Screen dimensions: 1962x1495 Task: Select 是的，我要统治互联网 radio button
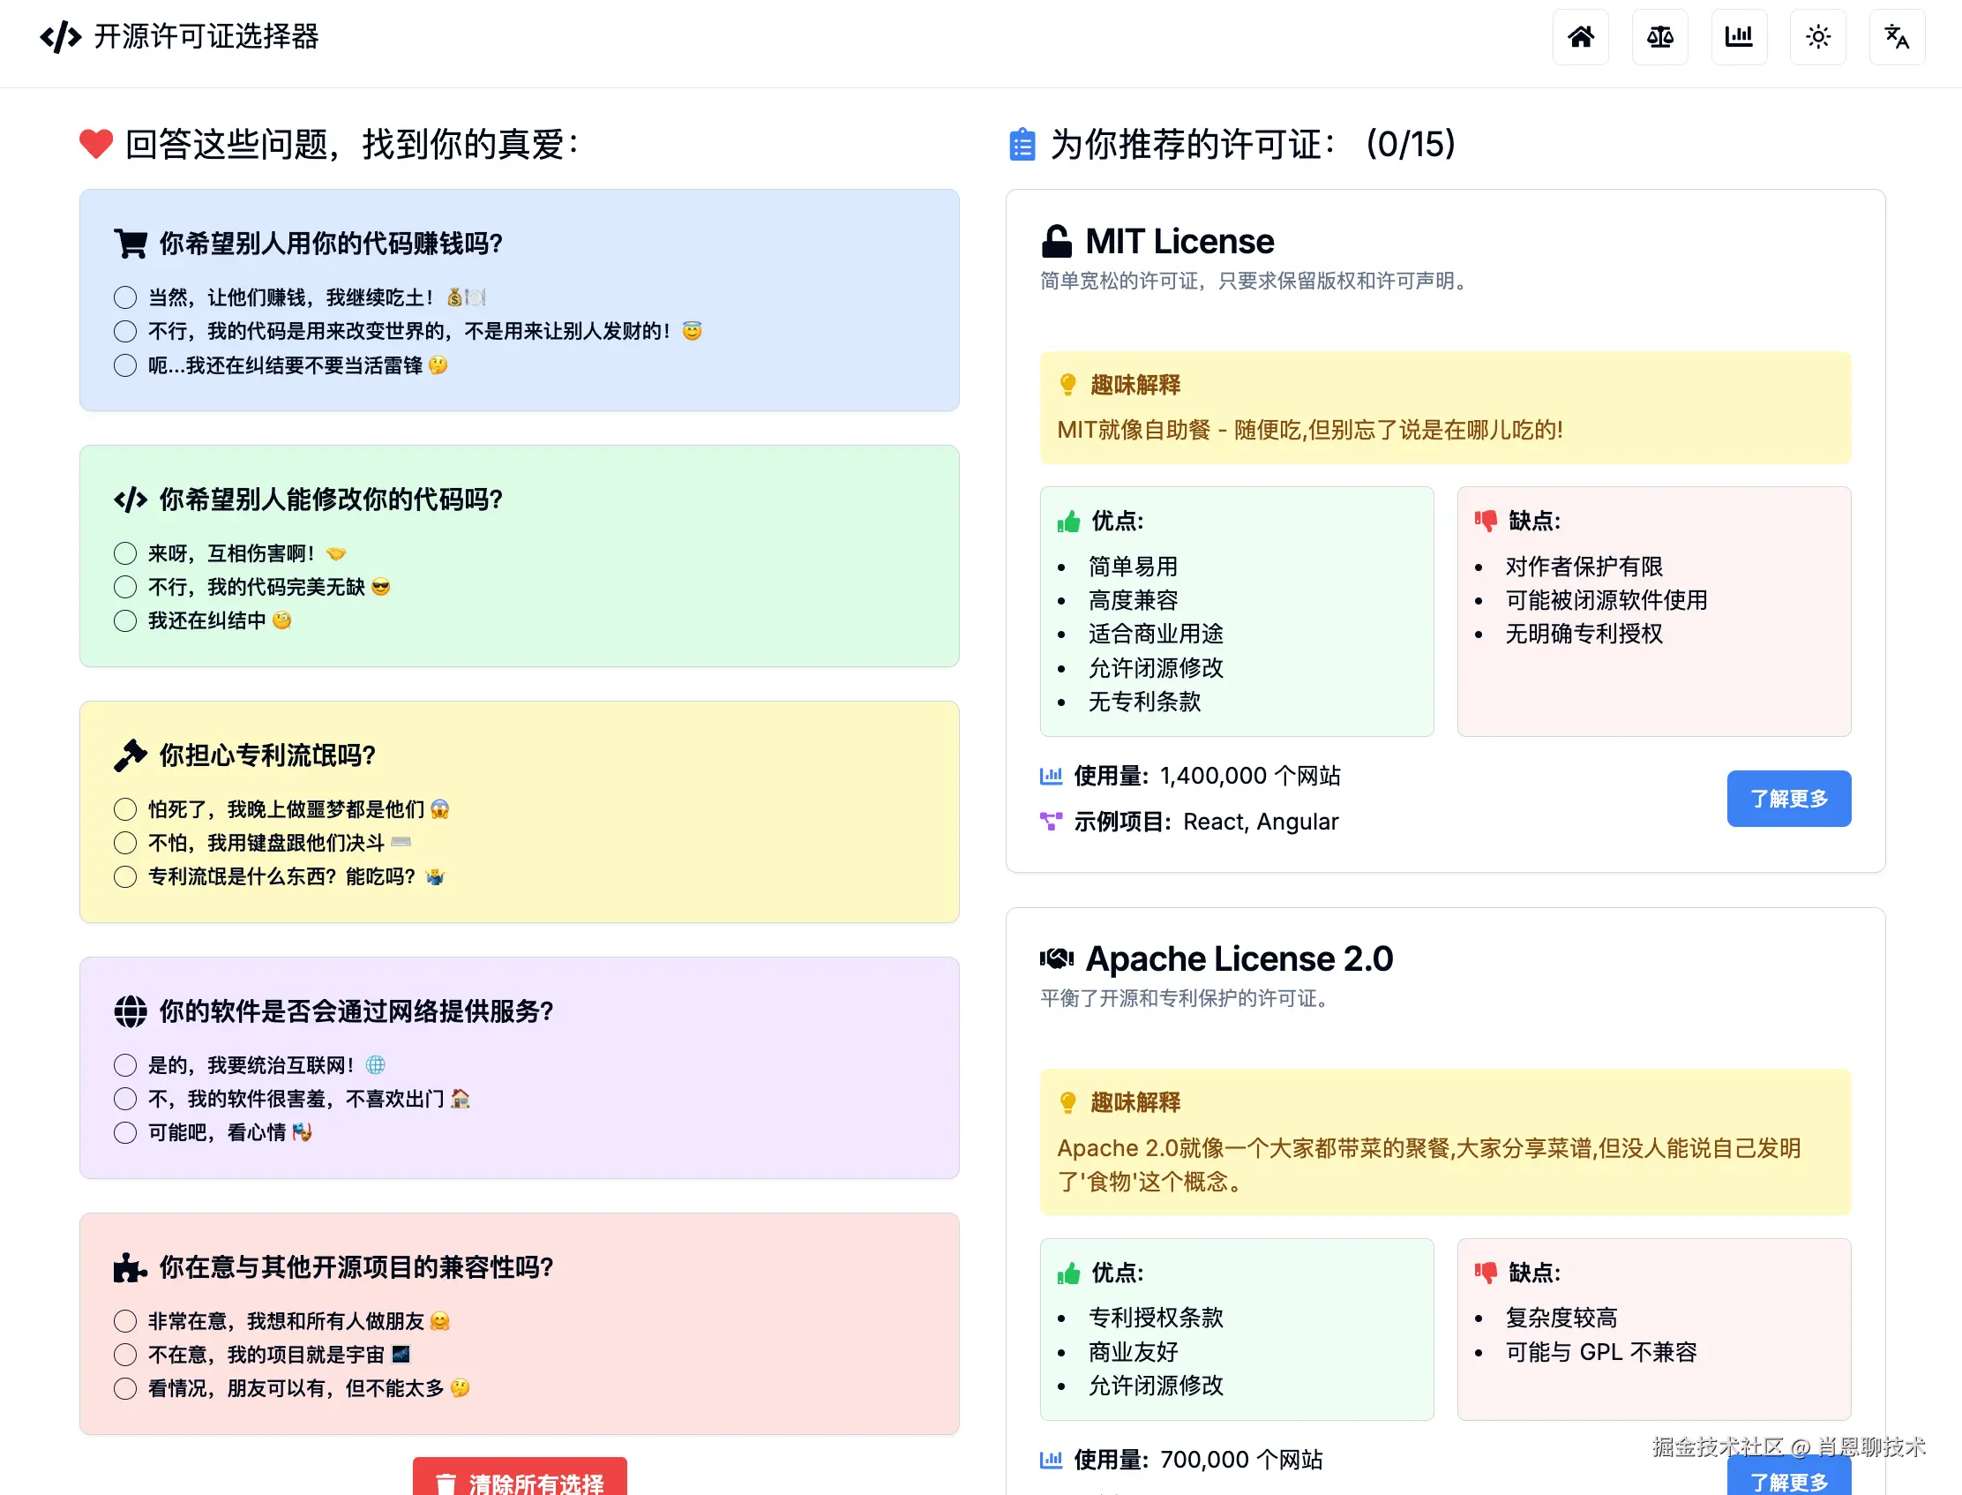pos(125,1065)
